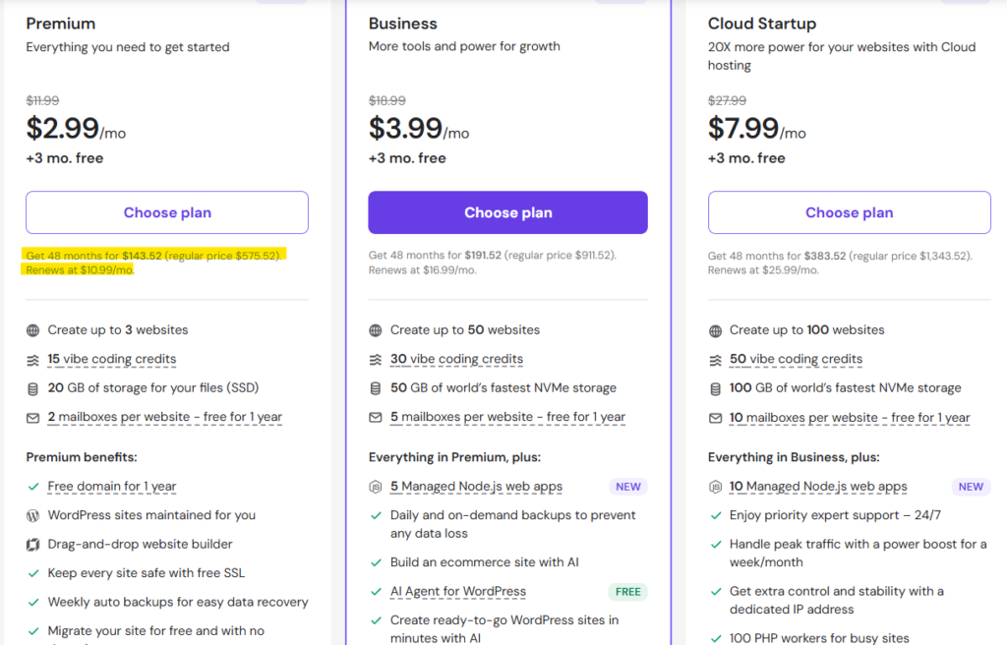Image resolution: width=1007 pixels, height=645 pixels.
Task: Click the WordPress icon next to maintained sites
Action: tap(32, 514)
